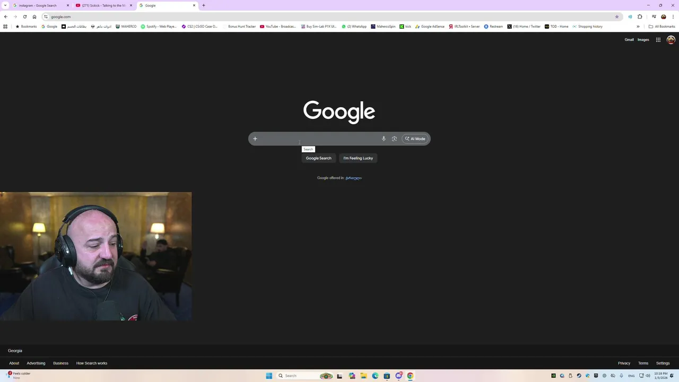Open the kick bookmark
The width and height of the screenshot is (679, 382).
click(x=405, y=27)
